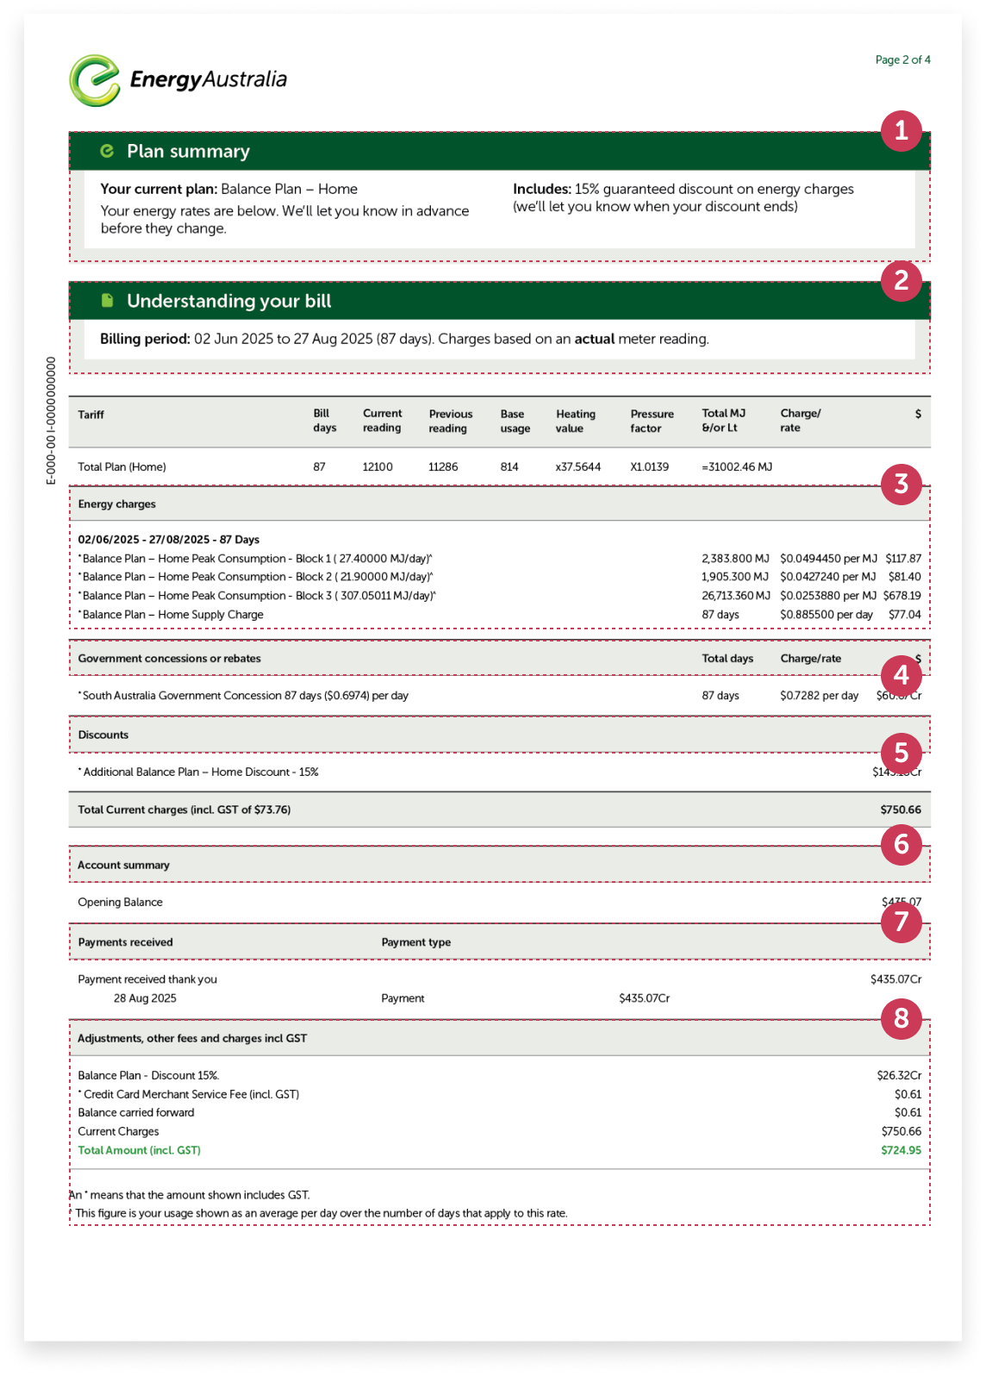This screenshot has width=986, height=1376.
Task: Click the EnergyAustralia logo
Action: (x=178, y=80)
